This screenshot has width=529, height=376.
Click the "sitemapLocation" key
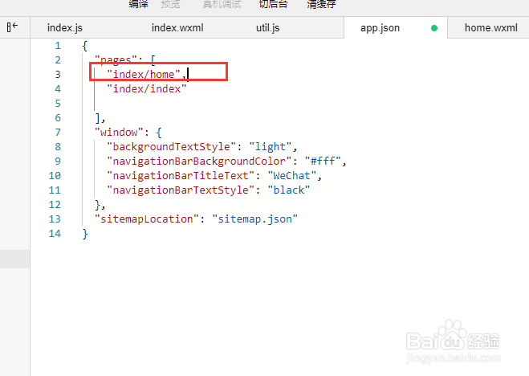click(x=146, y=219)
